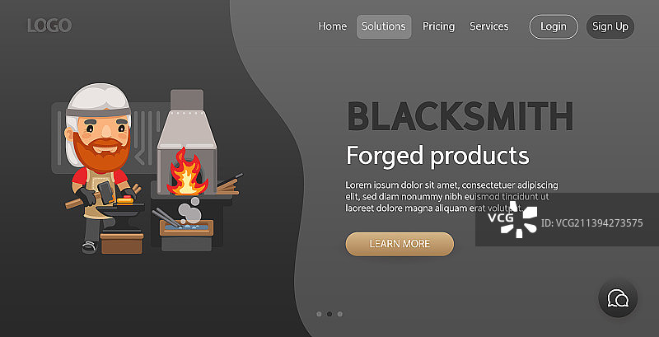Select the first carousel dot

[x=319, y=314]
